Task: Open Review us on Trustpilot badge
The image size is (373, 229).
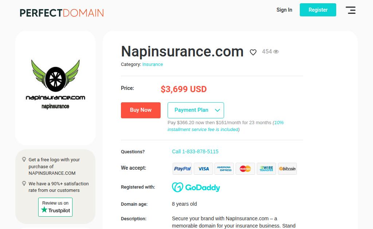Action: click(55, 207)
